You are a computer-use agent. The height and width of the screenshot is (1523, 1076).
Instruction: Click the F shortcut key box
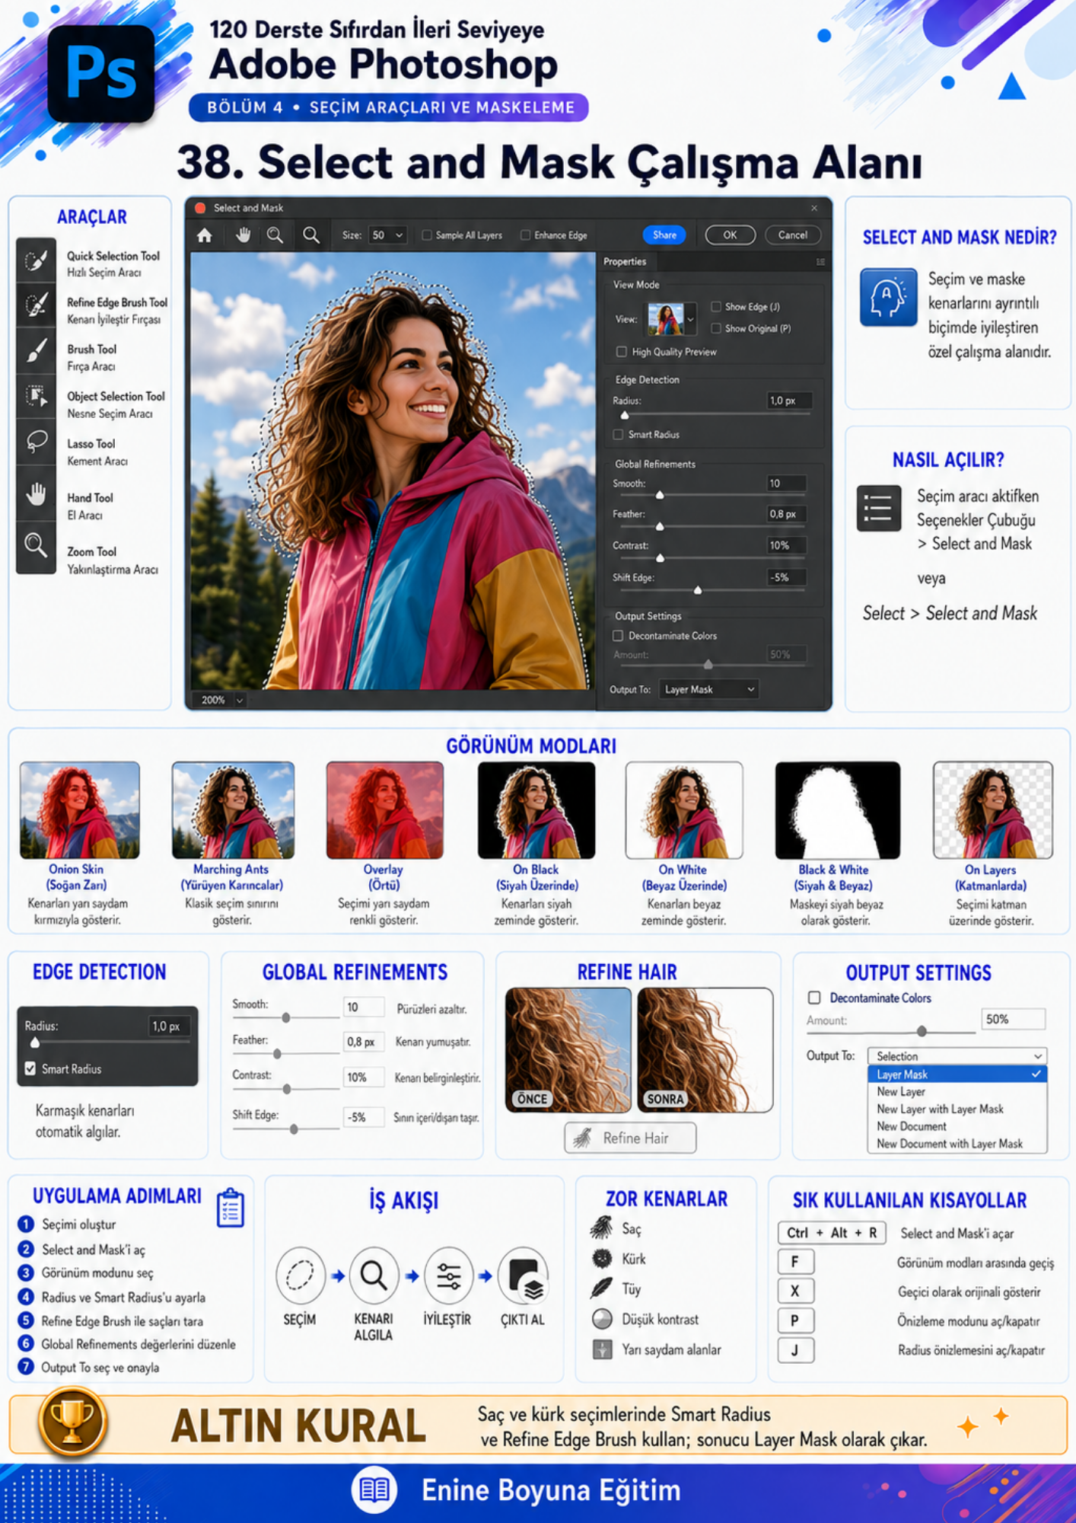[796, 1262]
